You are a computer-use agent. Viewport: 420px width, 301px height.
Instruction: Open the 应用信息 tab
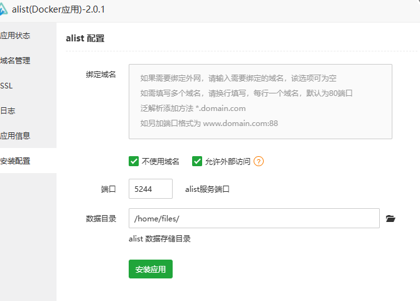tap(28, 135)
